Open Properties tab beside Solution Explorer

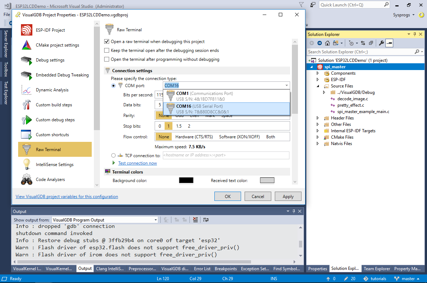pyautogui.click(x=317, y=269)
